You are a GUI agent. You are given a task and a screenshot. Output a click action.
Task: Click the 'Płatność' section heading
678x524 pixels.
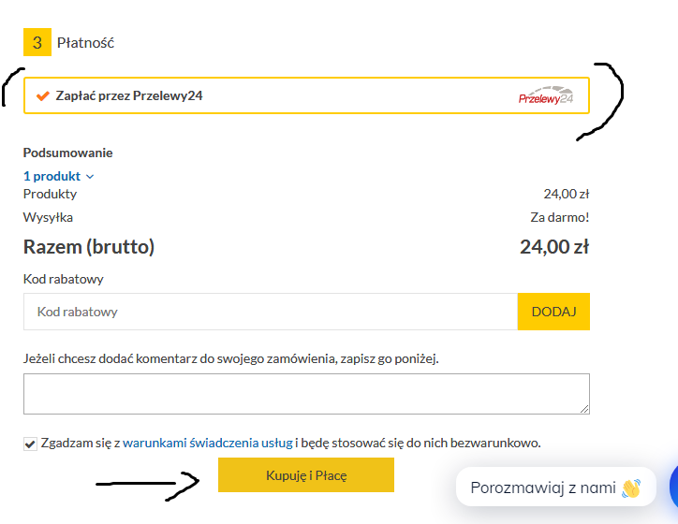85,42
